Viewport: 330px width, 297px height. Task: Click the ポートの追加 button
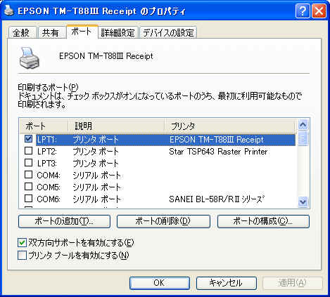click(x=64, y=221)
